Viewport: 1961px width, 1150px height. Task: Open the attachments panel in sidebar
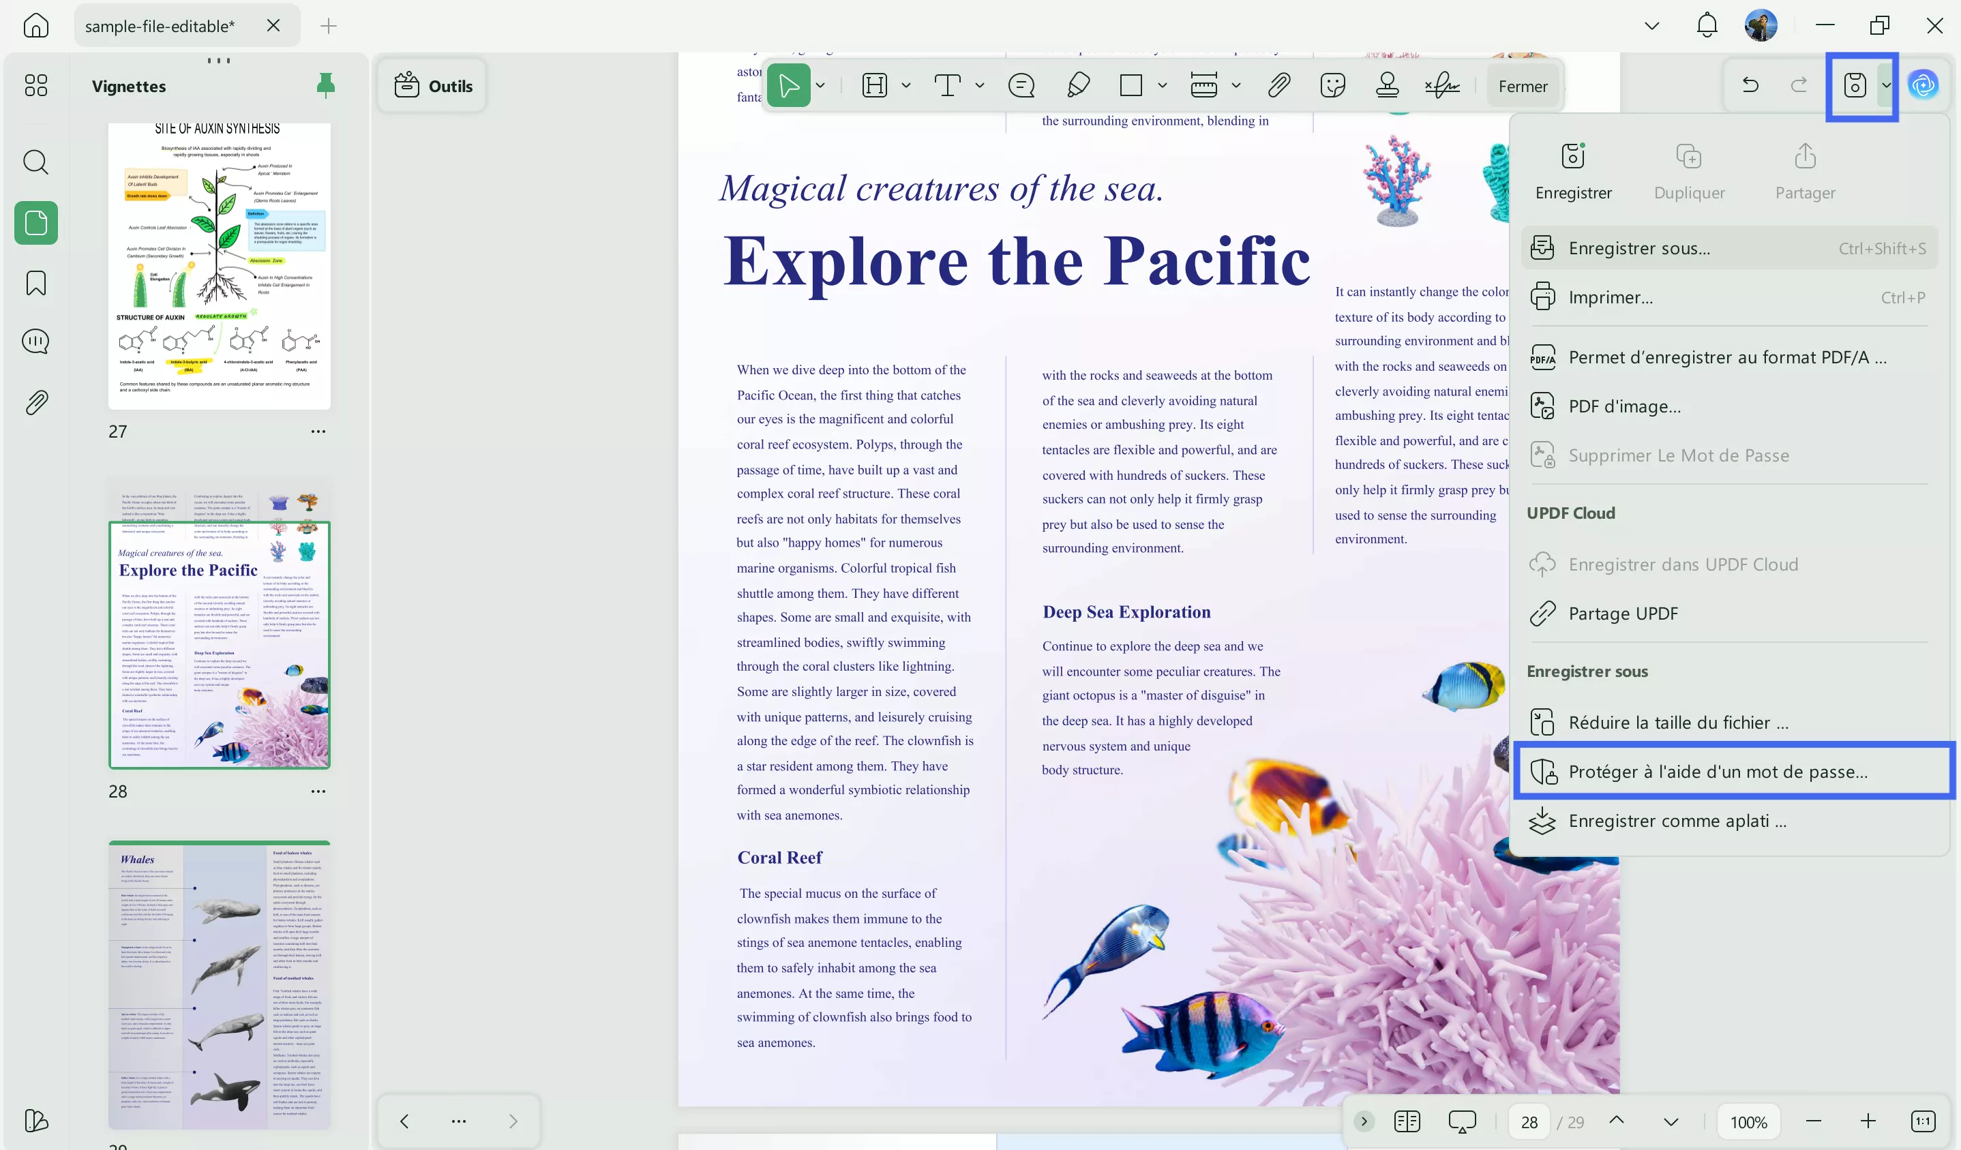tap(35, 402)
